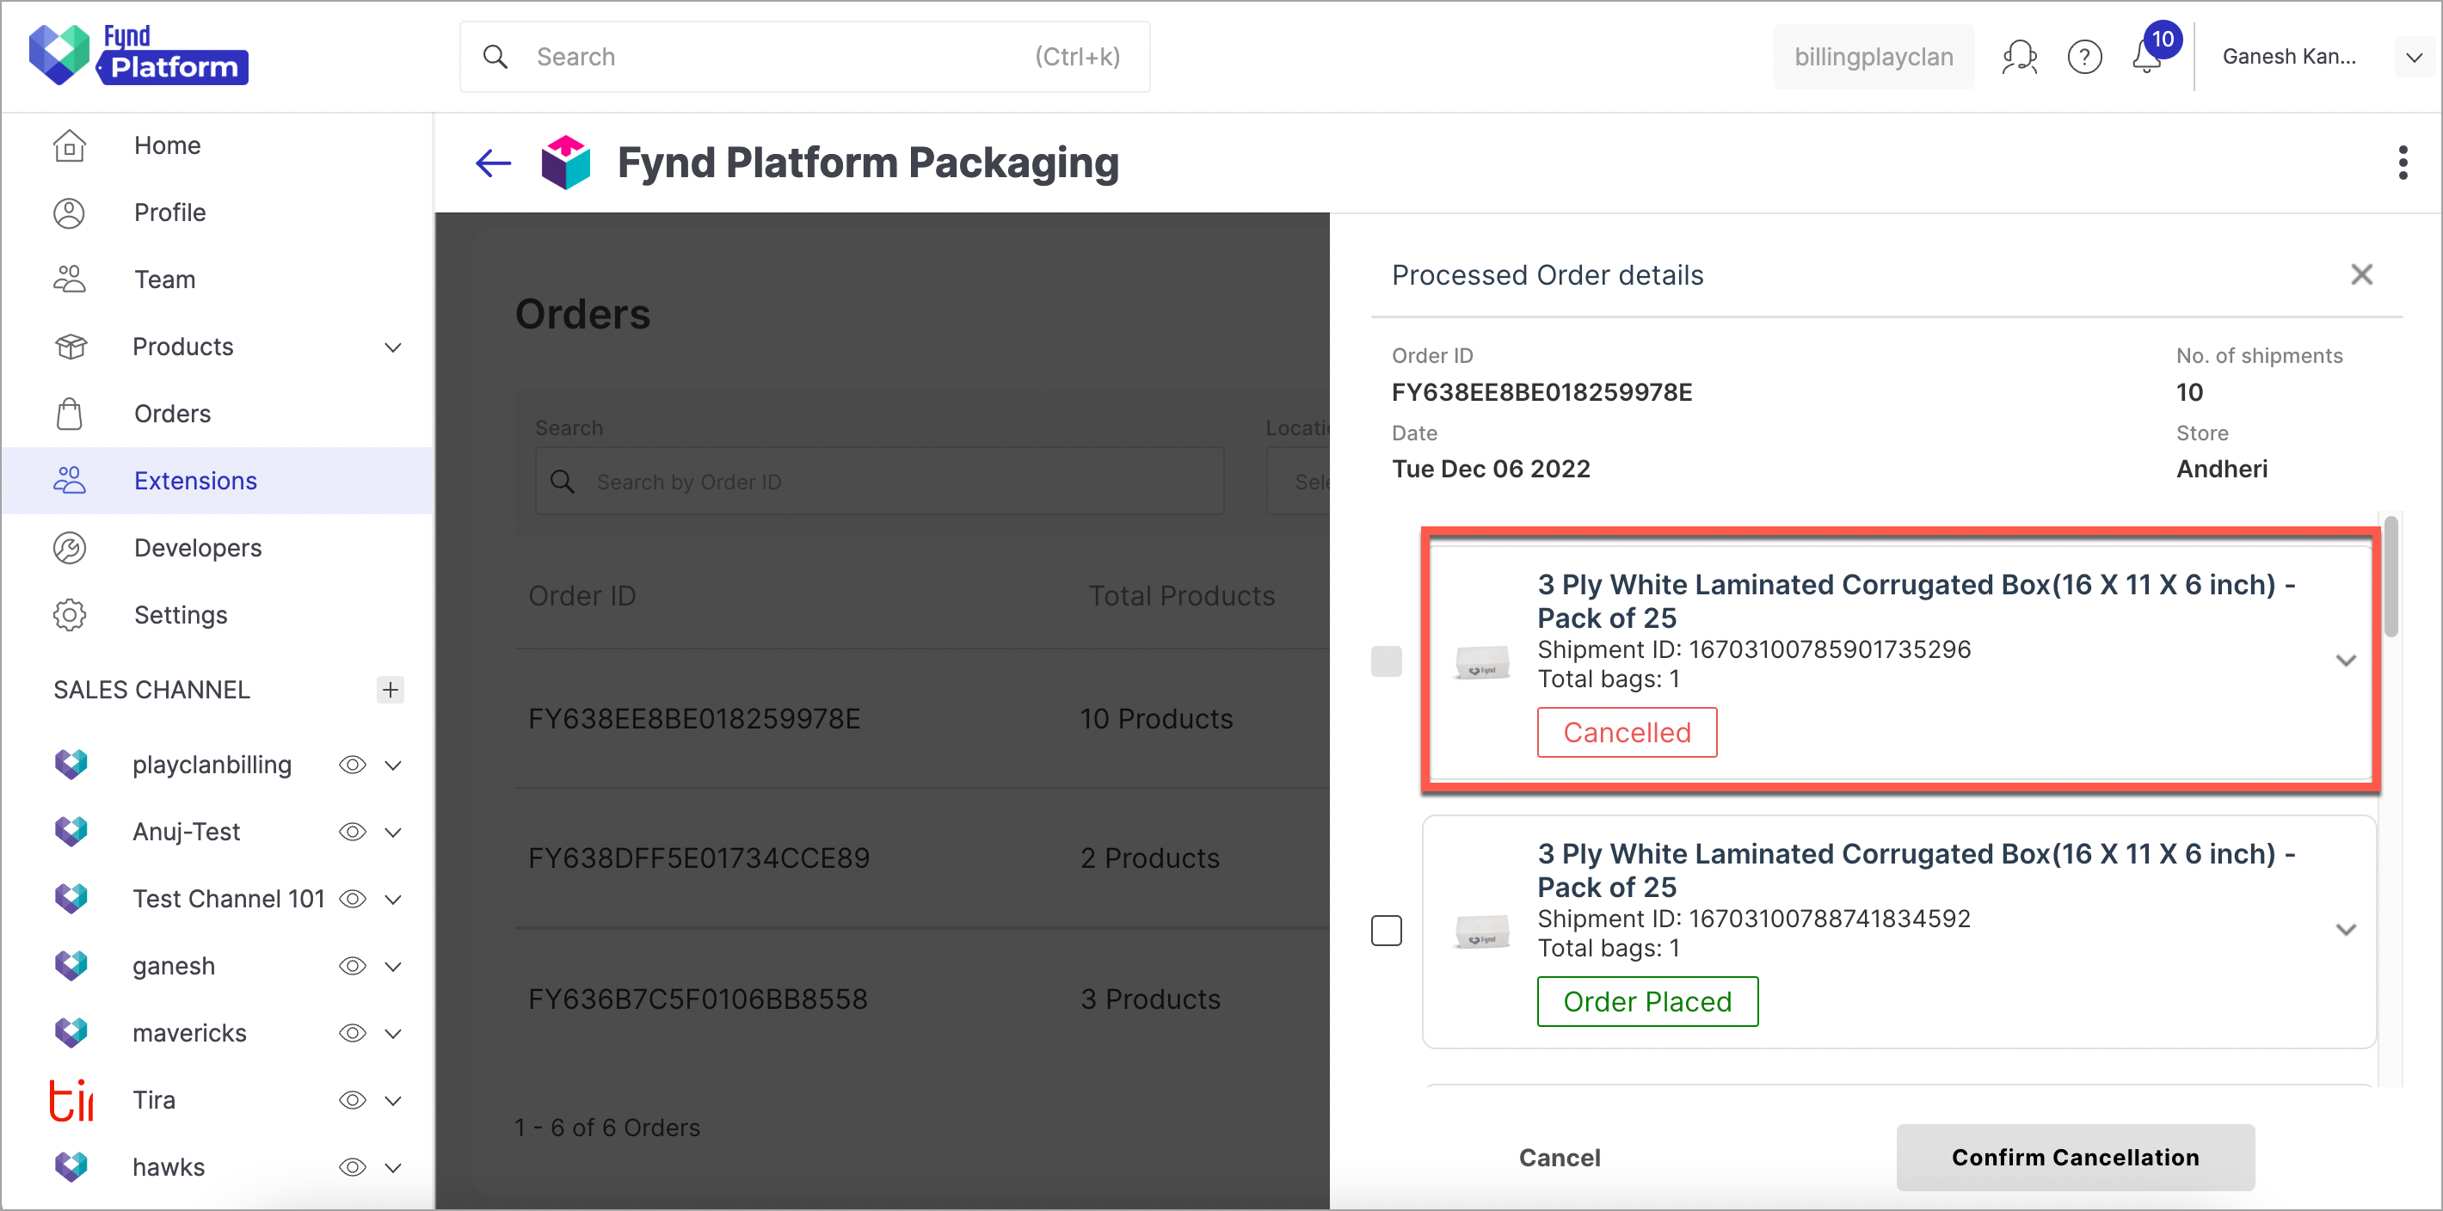This screenshot has height=1211, width=2443.
Task: Expand the playclanbilling channel chevron
Action: coord(392,765)
